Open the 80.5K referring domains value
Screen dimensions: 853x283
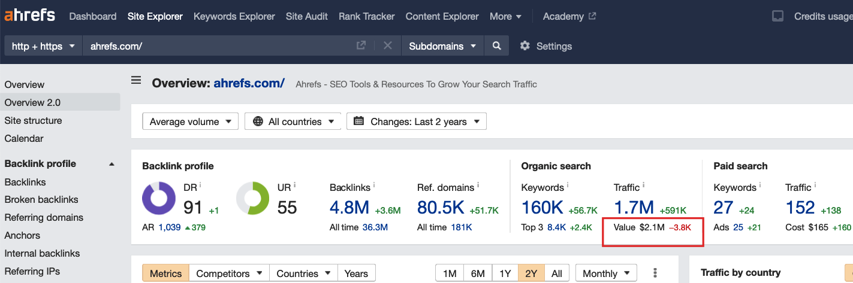pyautogui.click(x=441, y=208)
